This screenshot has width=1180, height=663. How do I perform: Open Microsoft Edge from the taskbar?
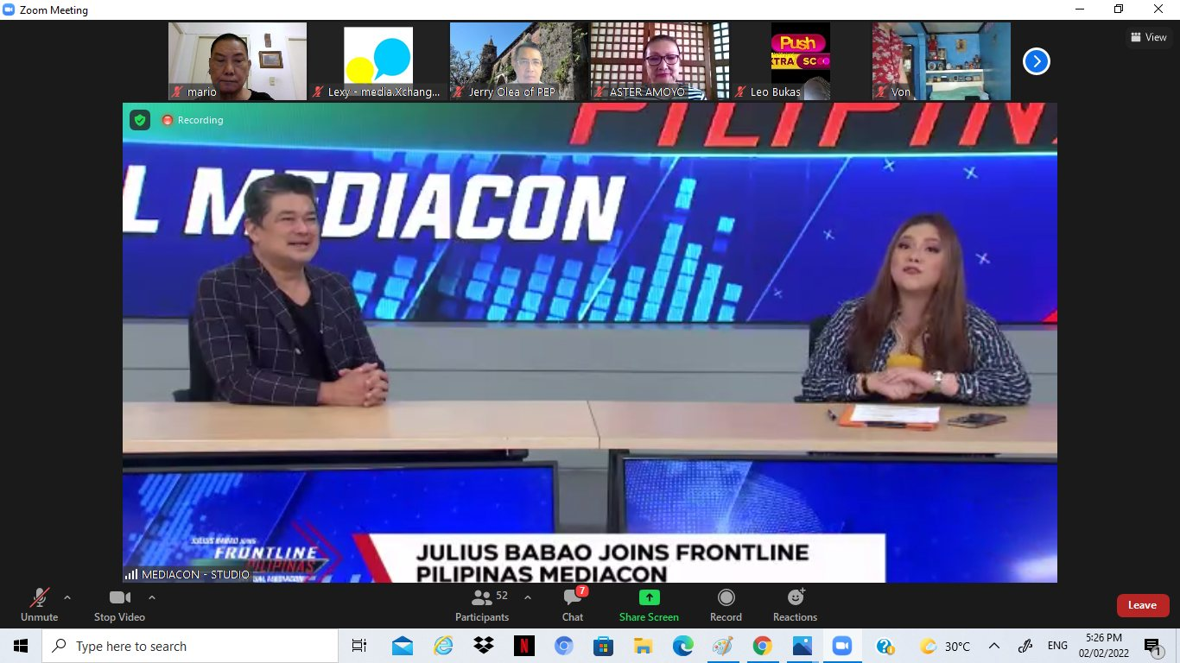682,646
